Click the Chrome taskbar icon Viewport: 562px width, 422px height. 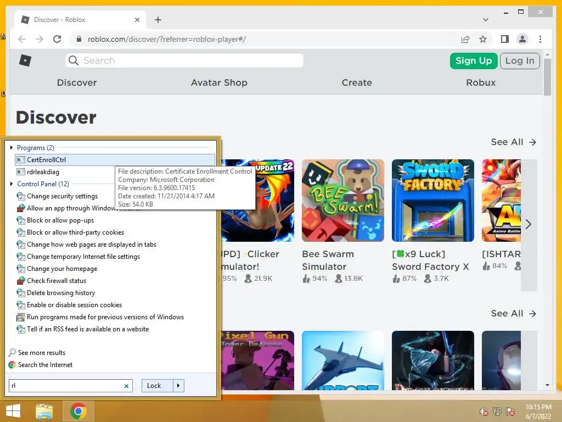tap(78, 411)
